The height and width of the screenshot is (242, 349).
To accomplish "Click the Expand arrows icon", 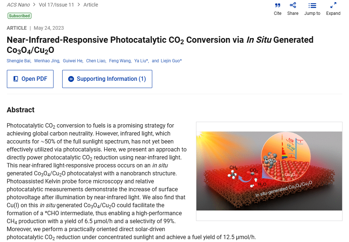I will (333, 5).
